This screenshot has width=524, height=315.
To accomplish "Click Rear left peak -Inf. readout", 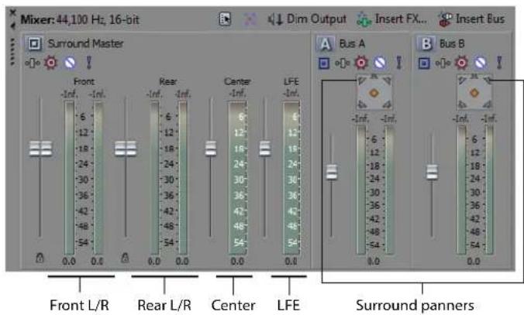I will [x=154, y=94].
